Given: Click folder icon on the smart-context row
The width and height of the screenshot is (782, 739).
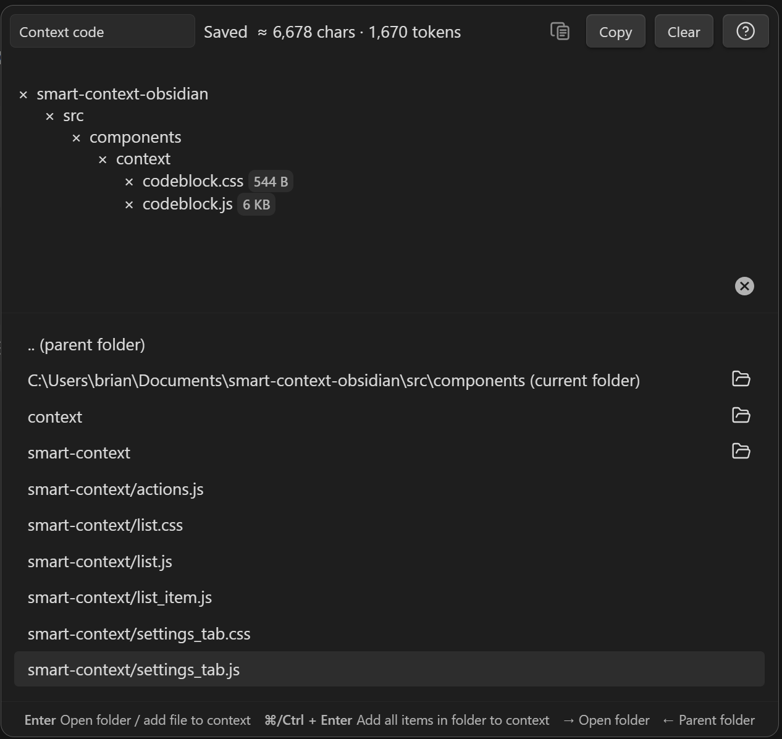Looking at the screenshot, I should tap(741, 451).
